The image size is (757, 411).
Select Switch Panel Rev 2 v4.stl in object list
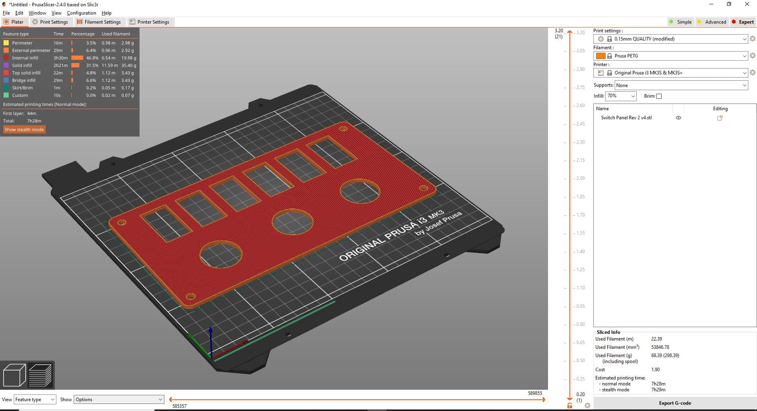point(626,118)
